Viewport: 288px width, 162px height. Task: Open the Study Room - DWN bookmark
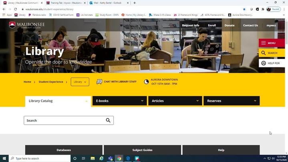click(x=107, y=15)
